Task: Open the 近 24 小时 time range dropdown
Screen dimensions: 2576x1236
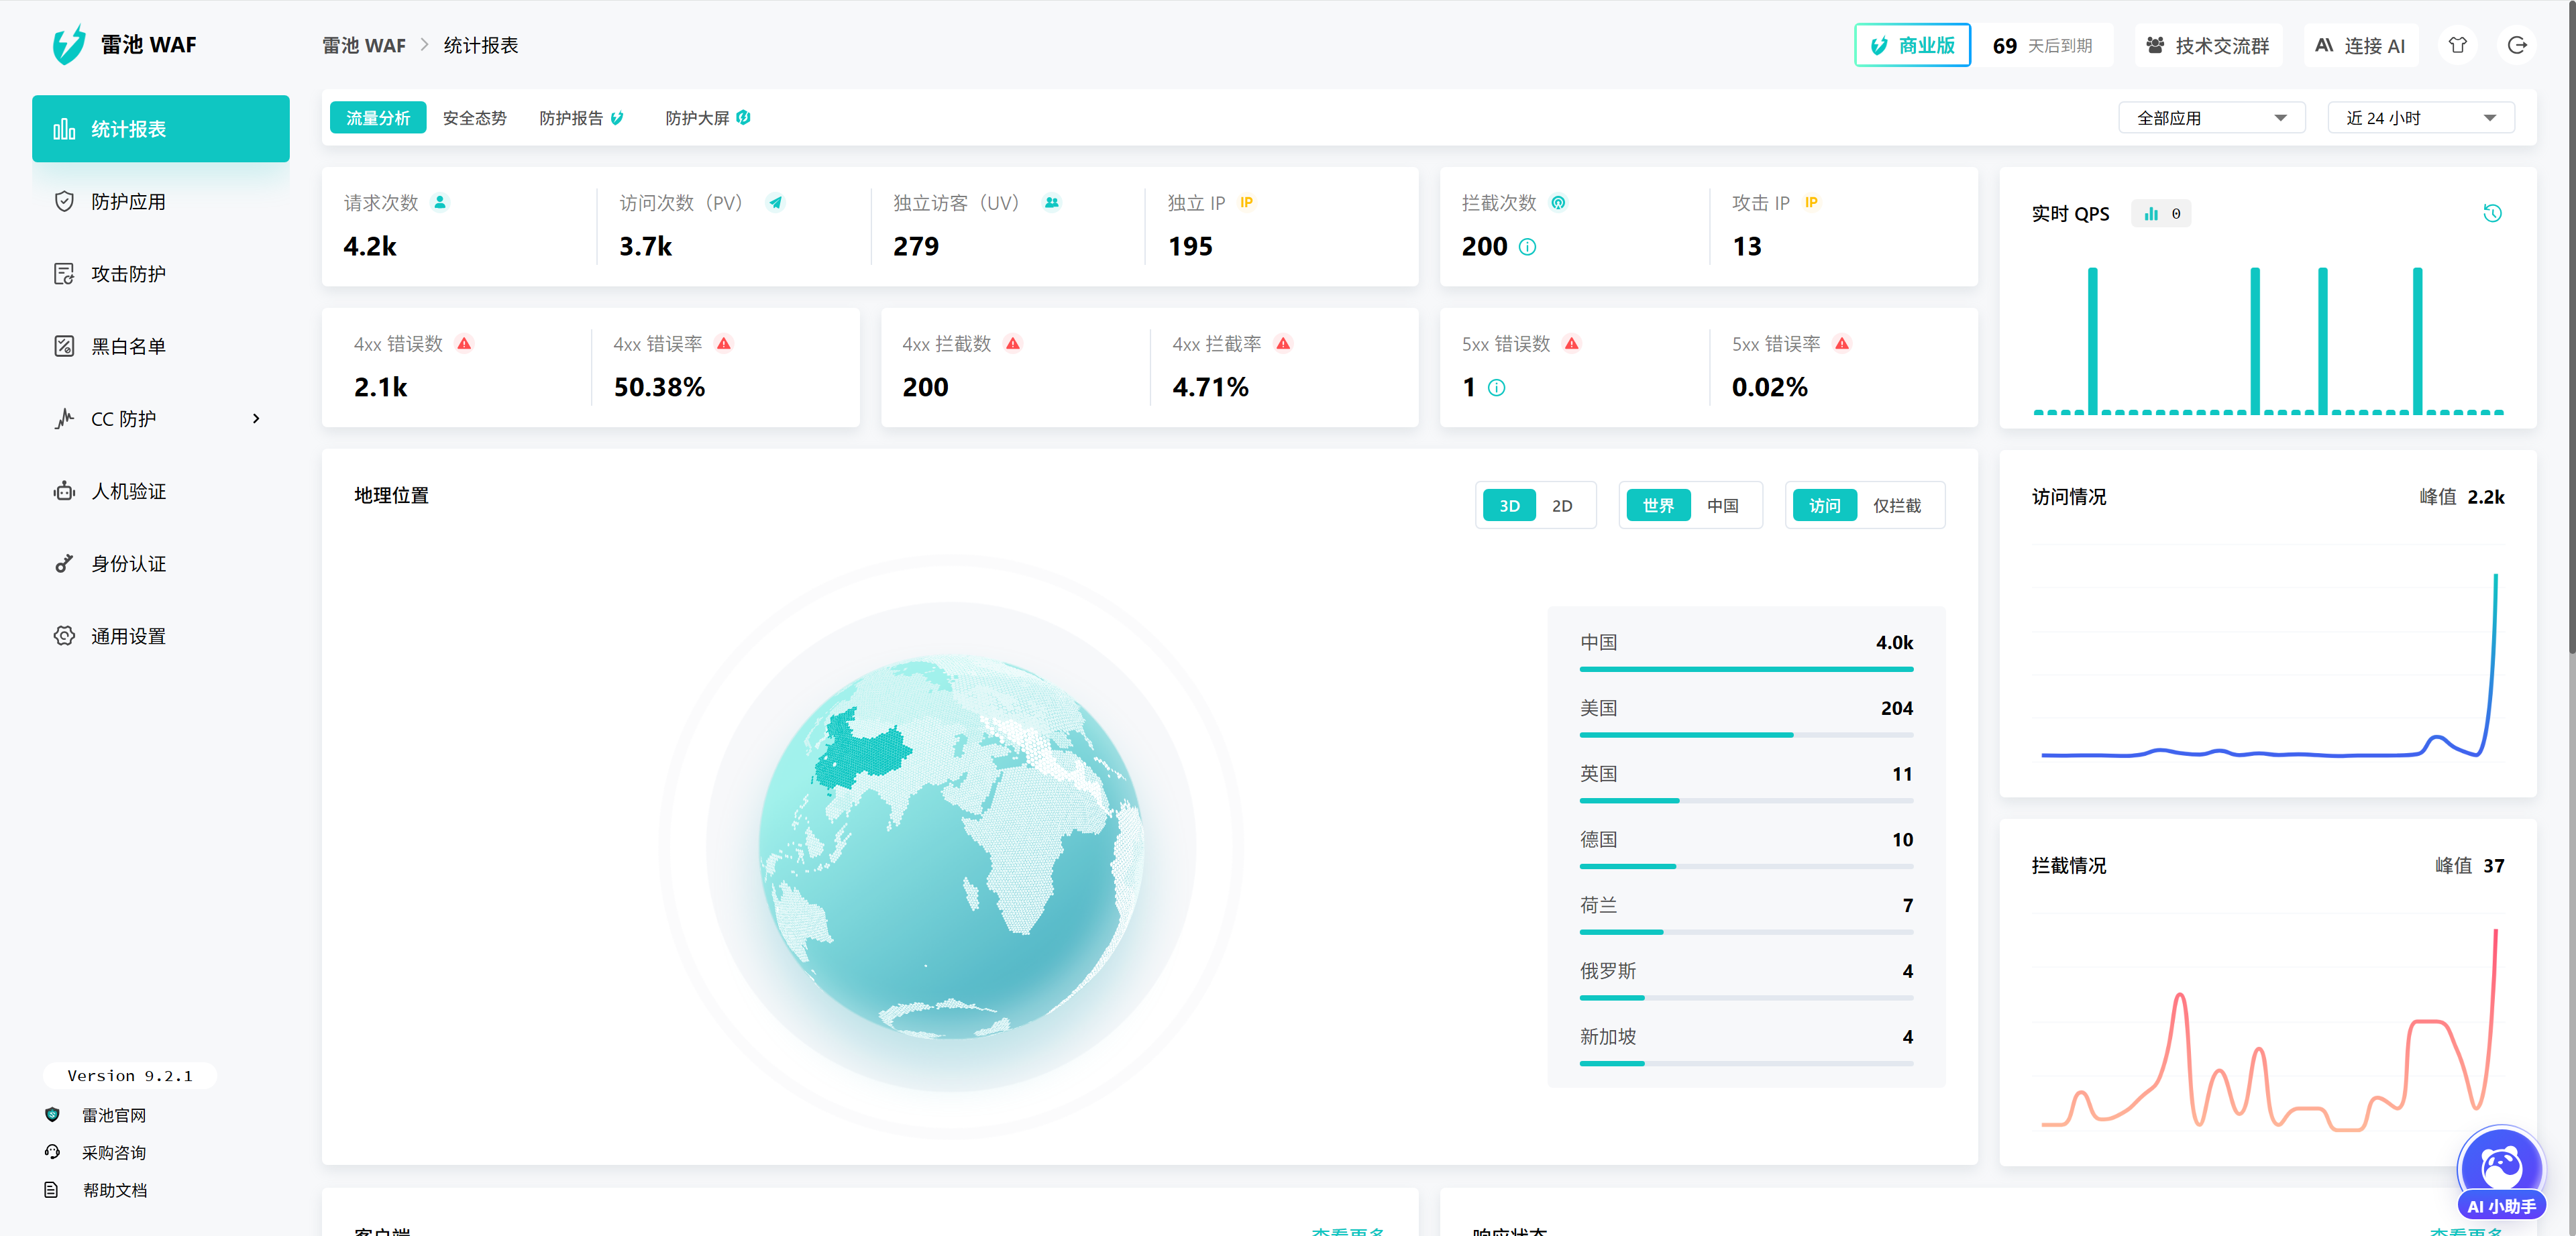Action: [x=2420, y=118]
